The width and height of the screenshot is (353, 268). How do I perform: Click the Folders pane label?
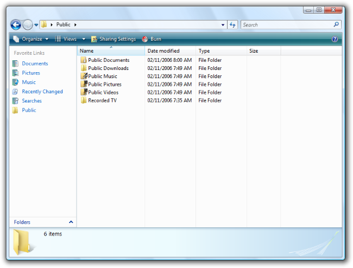22,222
